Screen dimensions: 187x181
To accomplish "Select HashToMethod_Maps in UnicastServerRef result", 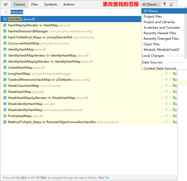I will click(71, 37).
